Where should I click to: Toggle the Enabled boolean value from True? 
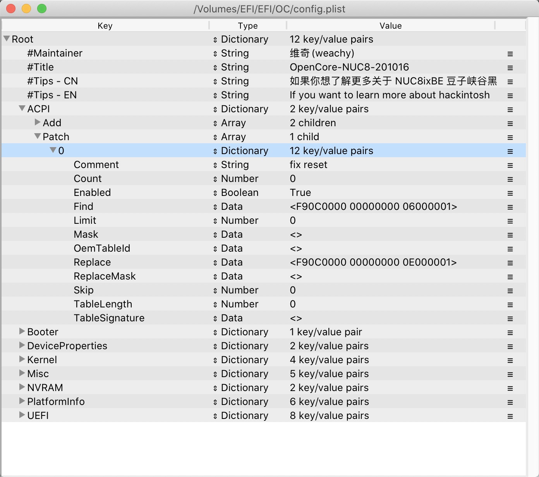[x=300, y=192]
